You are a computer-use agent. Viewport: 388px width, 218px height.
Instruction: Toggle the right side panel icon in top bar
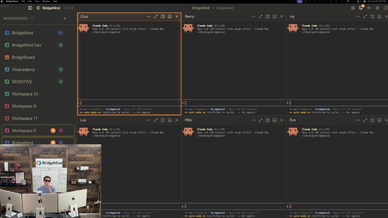[x=386, y=8]
